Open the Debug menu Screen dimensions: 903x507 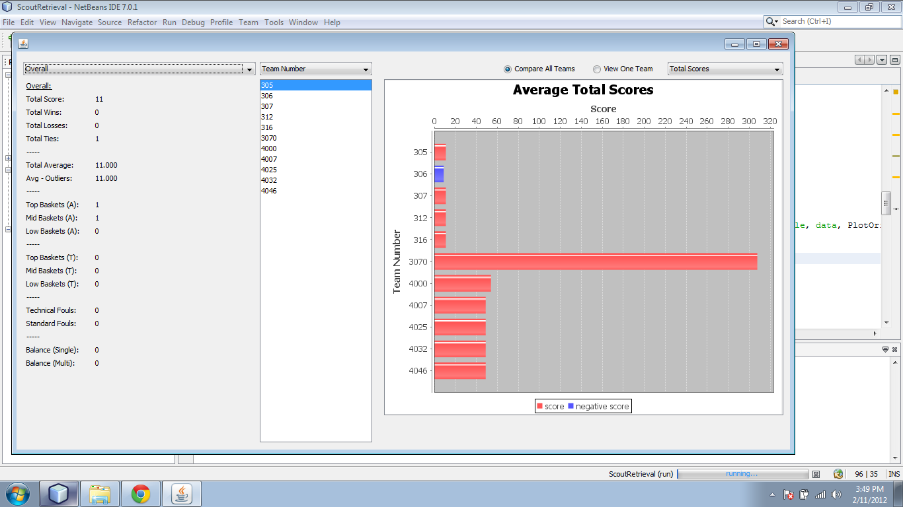pos(193,22)
